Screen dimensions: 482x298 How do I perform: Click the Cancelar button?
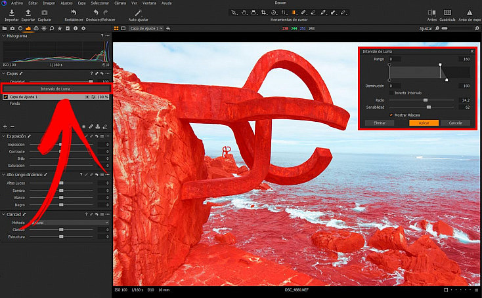coord(455,122)
